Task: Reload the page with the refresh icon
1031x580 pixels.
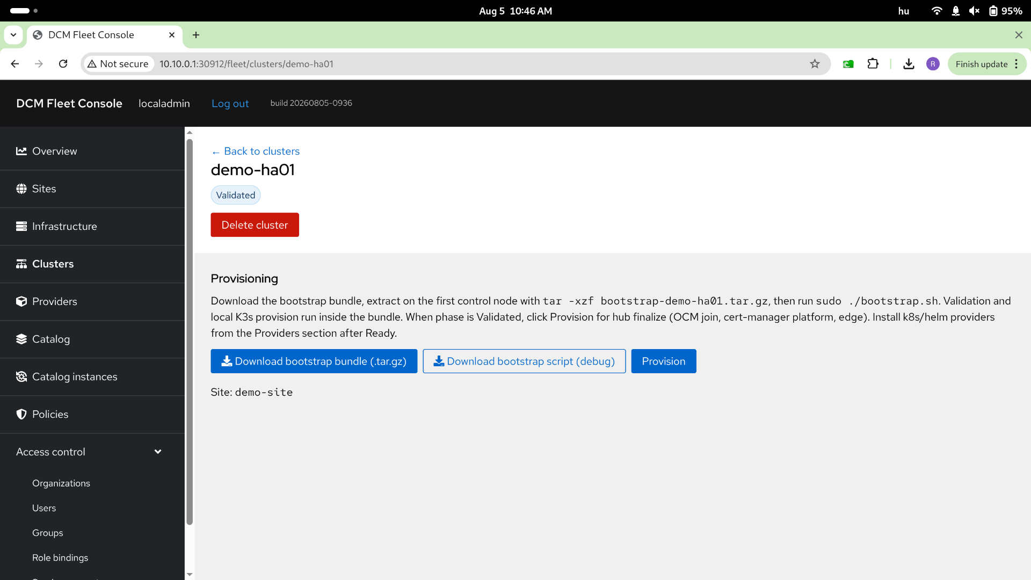Action: pos(63,64)
